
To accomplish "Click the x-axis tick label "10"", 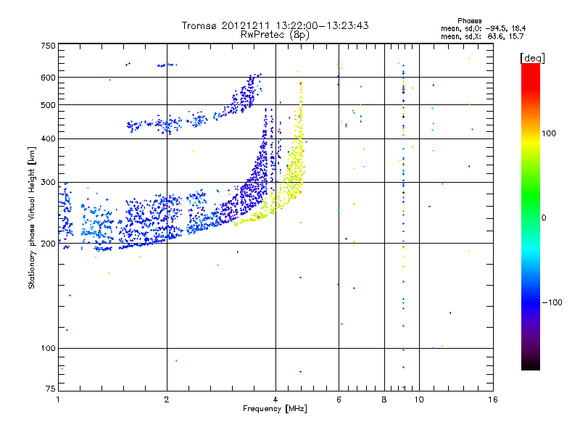I will 419,399.
